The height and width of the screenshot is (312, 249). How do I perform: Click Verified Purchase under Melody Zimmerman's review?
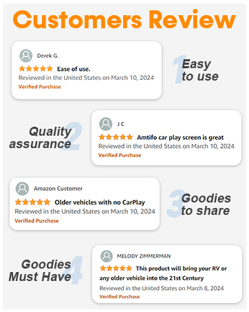(x=120, y=297)
